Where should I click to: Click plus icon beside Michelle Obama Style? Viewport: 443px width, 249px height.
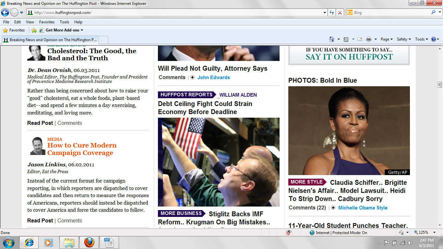[x=333, y=208]
